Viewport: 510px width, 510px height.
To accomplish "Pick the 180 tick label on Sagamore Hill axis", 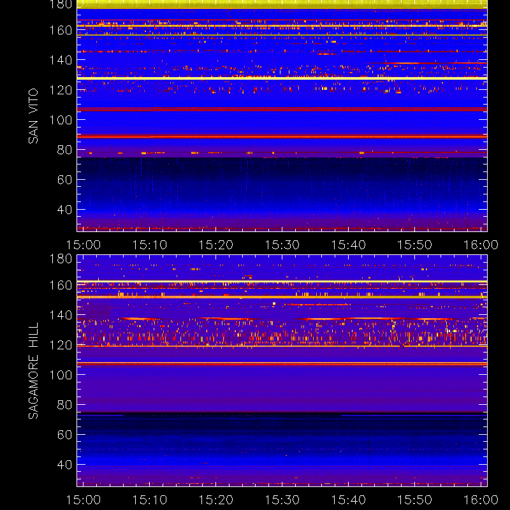I will coord(61,259).
